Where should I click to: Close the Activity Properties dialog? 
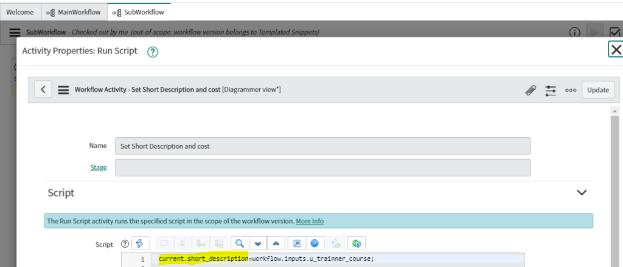pyautogui.click(x=616, y=50)
